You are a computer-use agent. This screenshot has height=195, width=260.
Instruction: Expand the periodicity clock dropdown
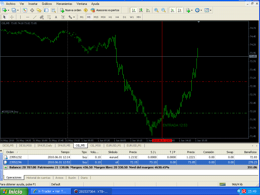(201, 10)
